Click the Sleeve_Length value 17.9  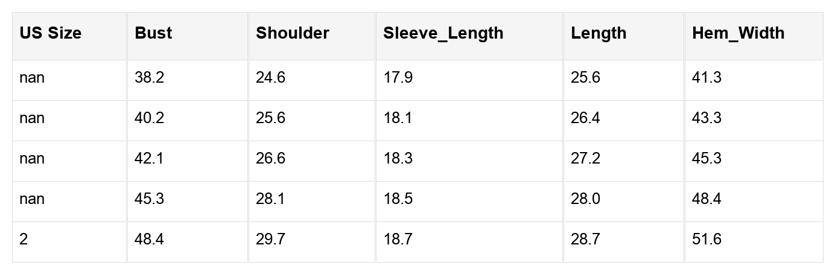[398, 78]
